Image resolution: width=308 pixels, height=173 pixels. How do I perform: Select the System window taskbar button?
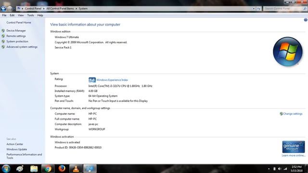coord(90,169)
